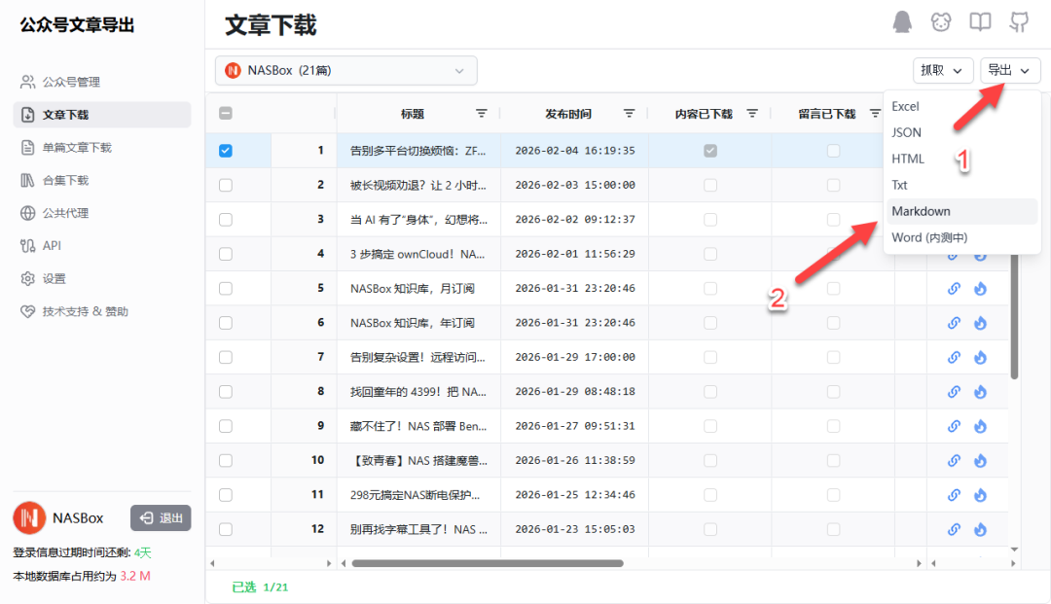
Task: Uncheck the checkbox on row 1
Action: pyautogui.click(x=226, y=151)
